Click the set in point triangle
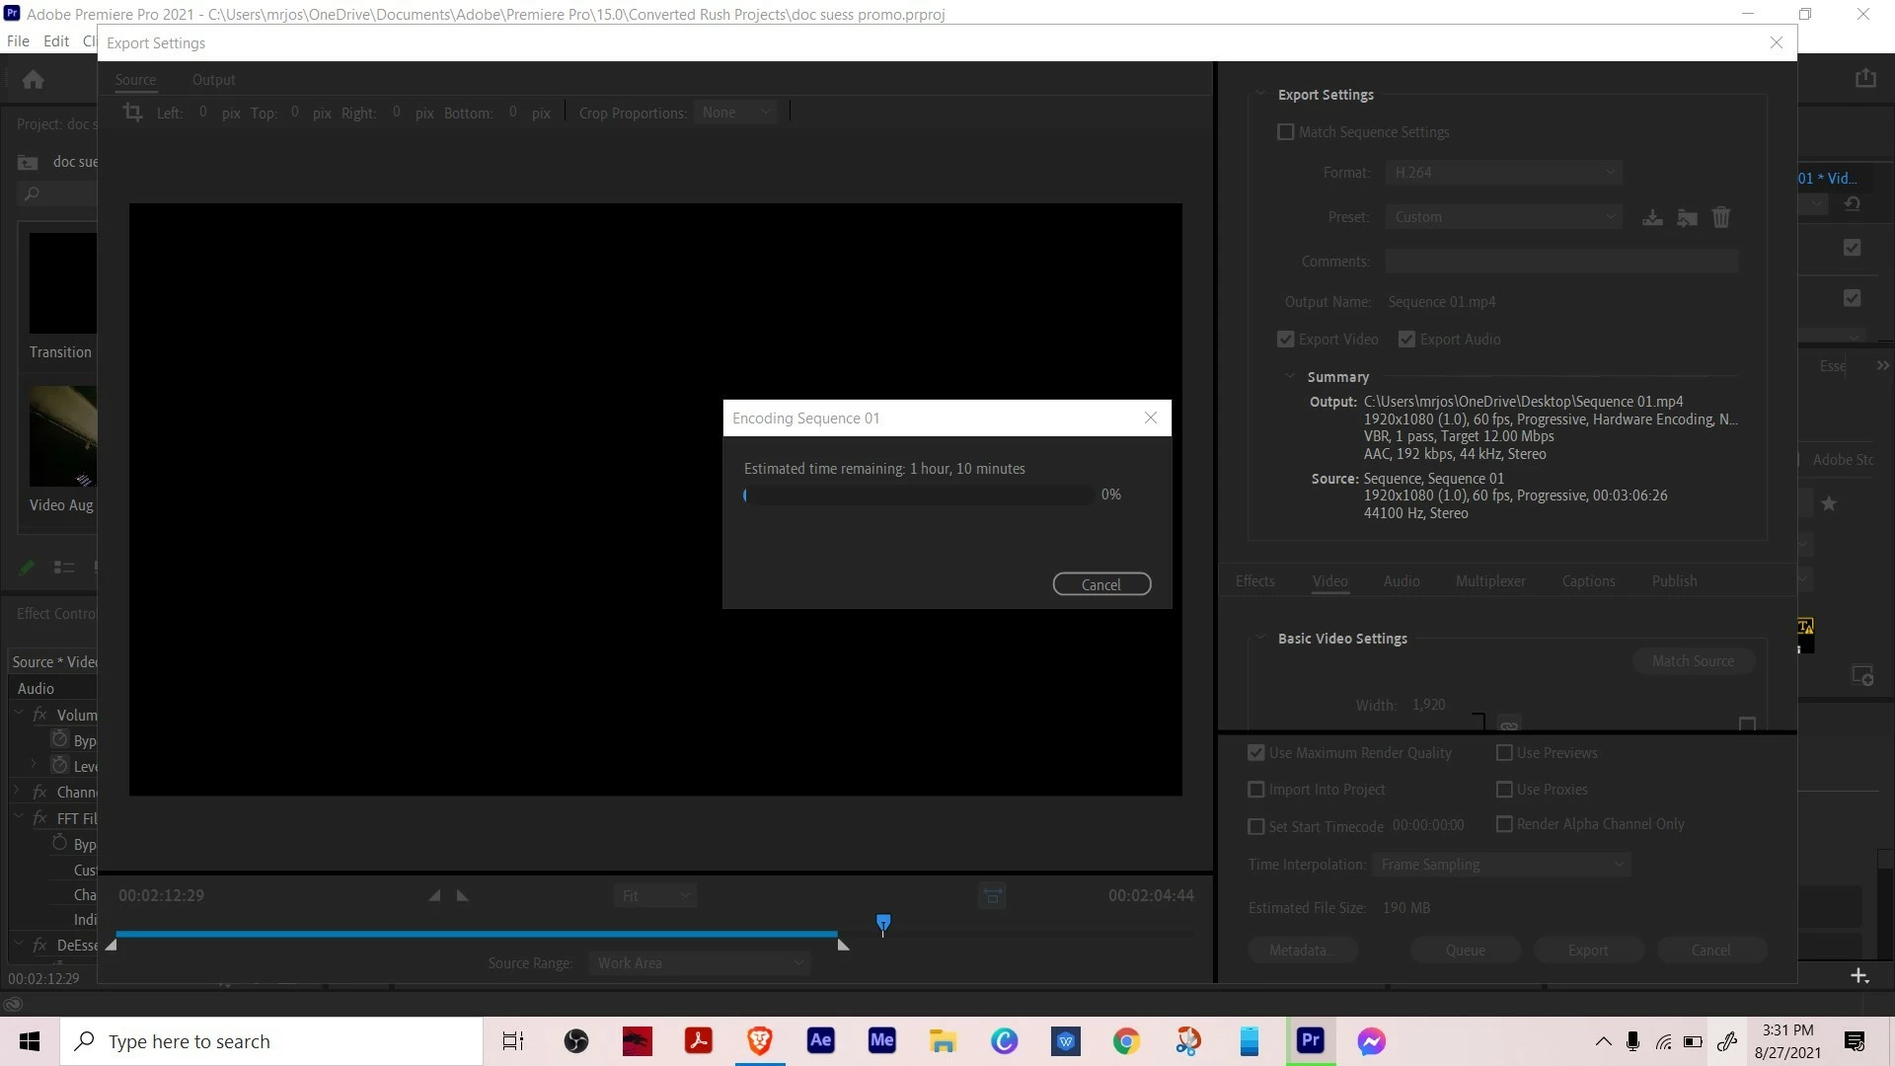The height and width of the screenshot is (1066, 1895). pyautogui.click(x=434, y=896)
